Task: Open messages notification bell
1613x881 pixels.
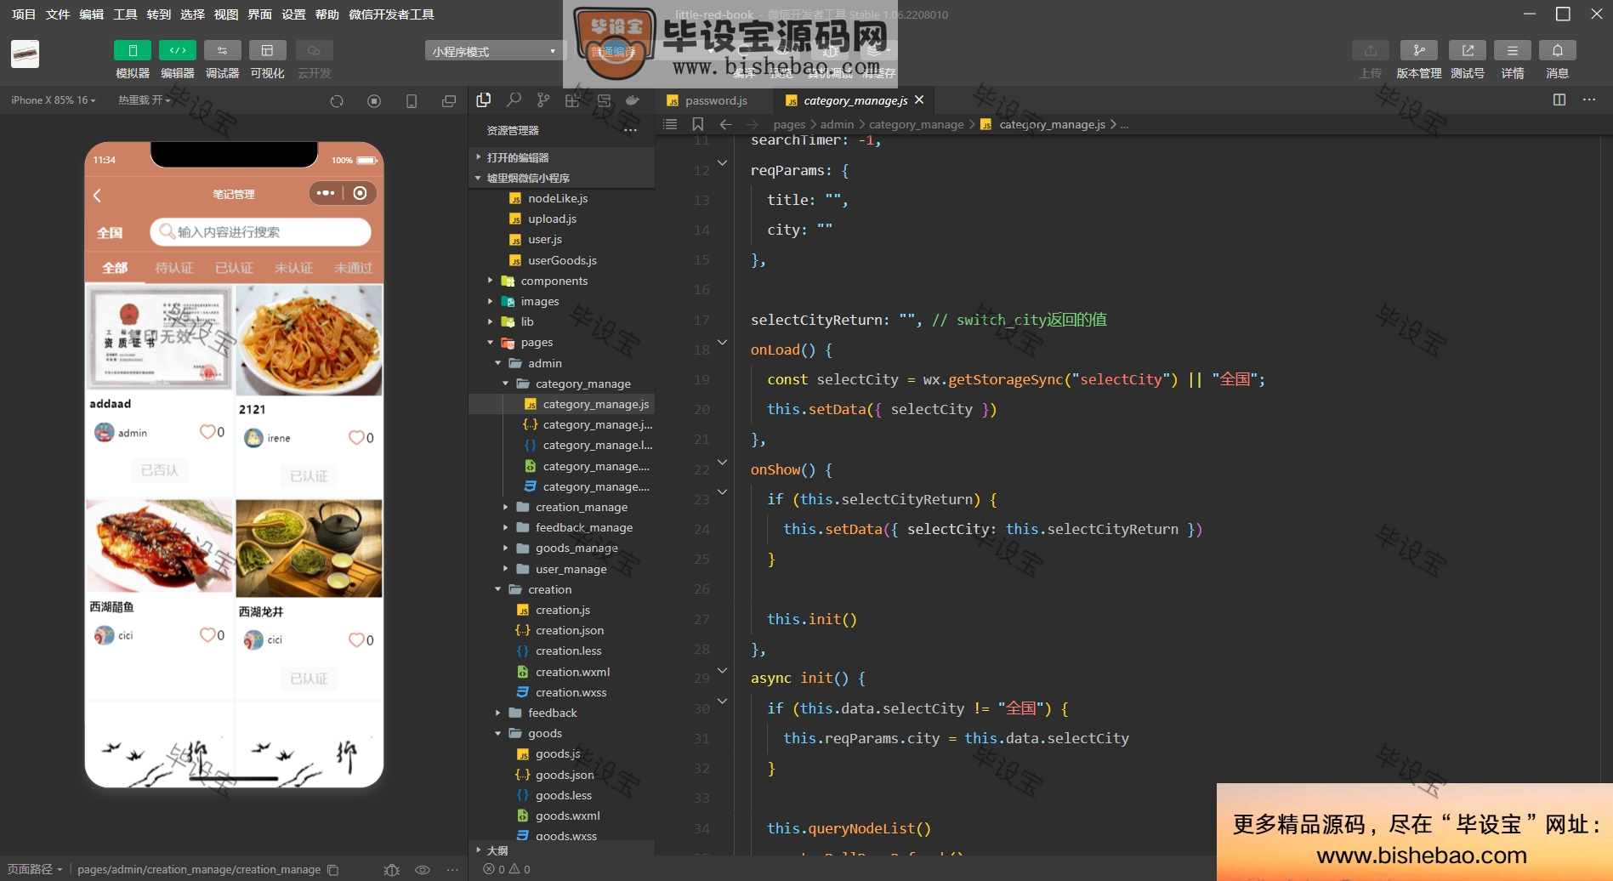Action: (1558, 51)
